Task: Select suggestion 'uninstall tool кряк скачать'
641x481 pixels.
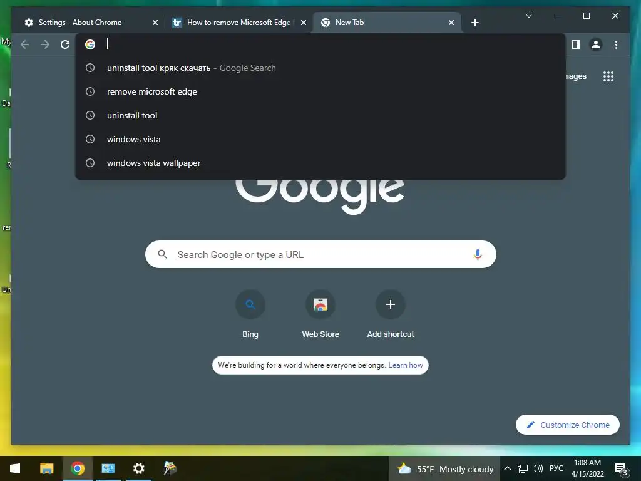Action: (x=320, y=68)
